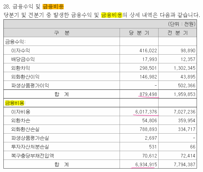
Task: Click the 파생상품평가손실 row label
Action: [x=30, y=138]
